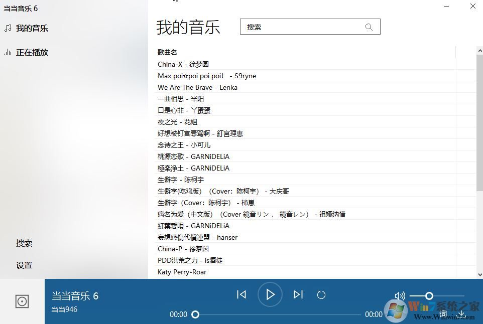The image size is (483, 324).
Task: Mute audio by clicking the speaker icon
Action: 399,296
